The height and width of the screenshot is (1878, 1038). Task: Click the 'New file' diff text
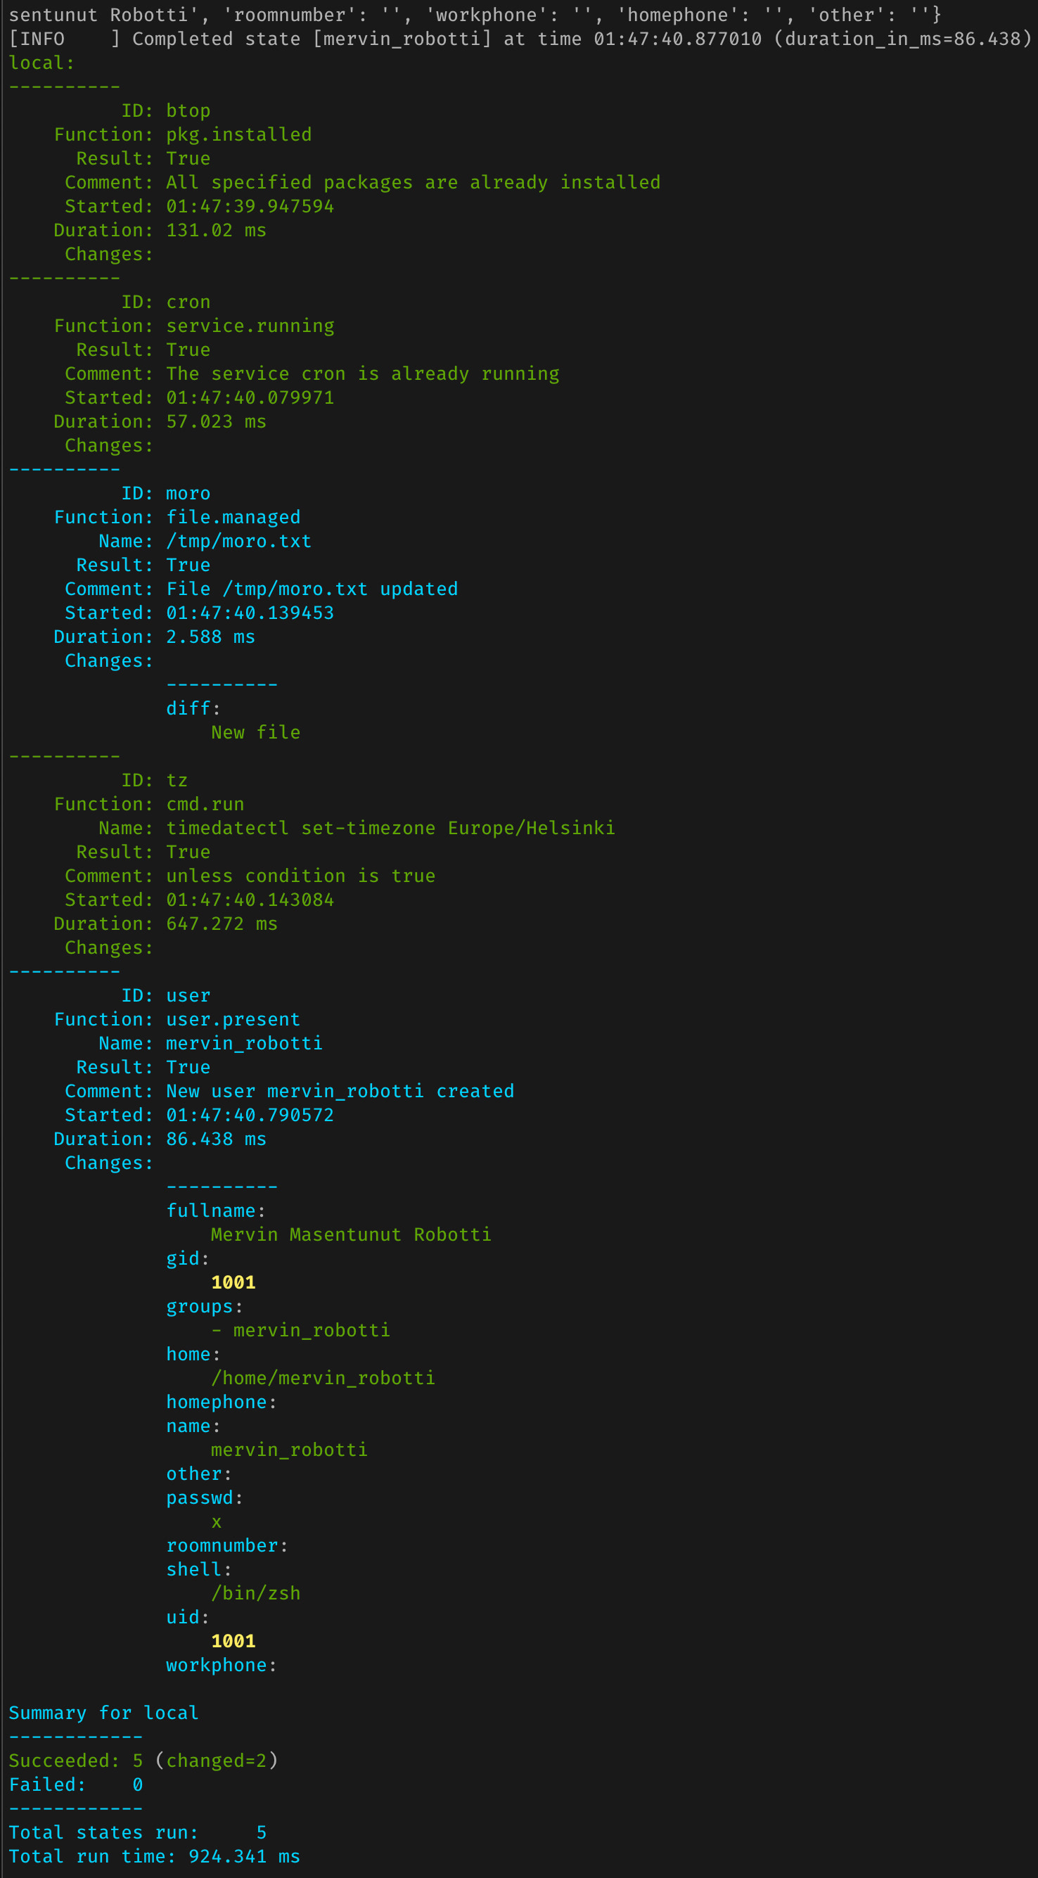point(255,733)
